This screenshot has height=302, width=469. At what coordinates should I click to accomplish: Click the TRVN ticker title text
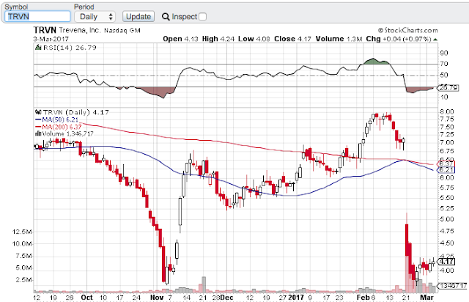tap(45, 30)
